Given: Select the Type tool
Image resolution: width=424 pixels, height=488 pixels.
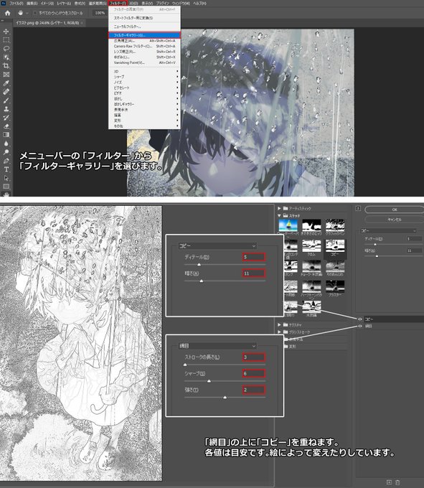Looking at the screenshot, I should 6,169.
